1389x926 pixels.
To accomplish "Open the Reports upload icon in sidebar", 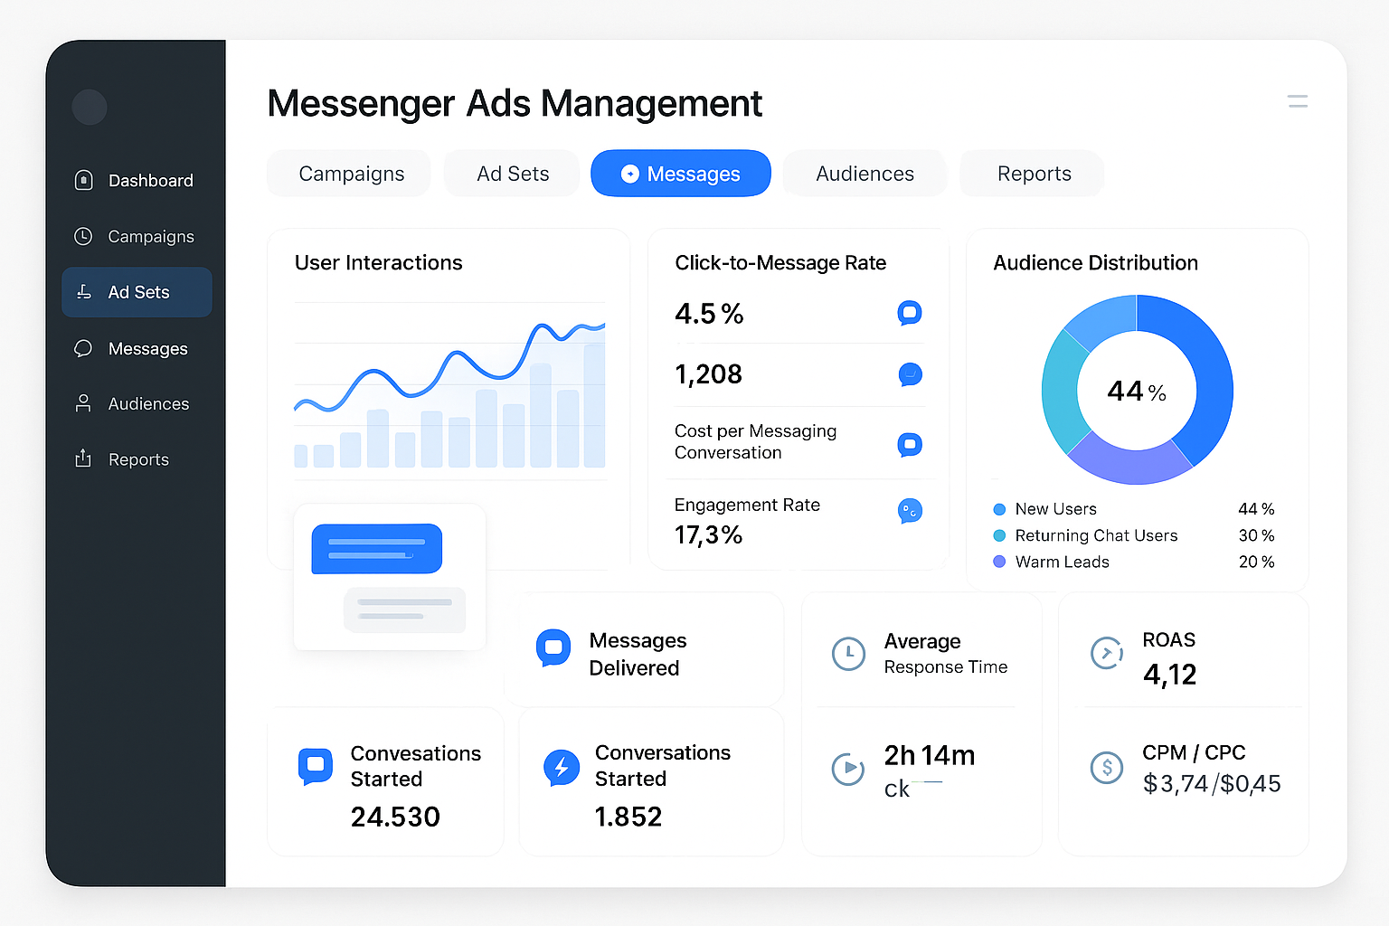I will click(83, 458).
